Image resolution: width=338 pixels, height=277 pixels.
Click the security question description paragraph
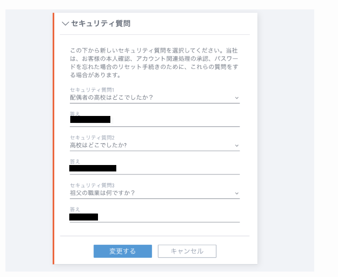click(x=154, y=62)
